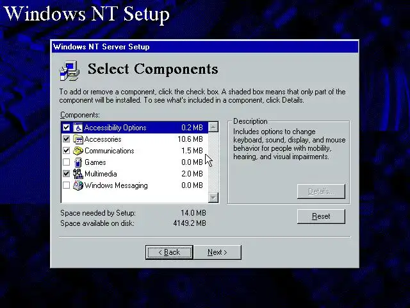This screenshot has height=308, width=410.
Task: Uncheck the Accessories checkbox
Action: coord(67,139)
